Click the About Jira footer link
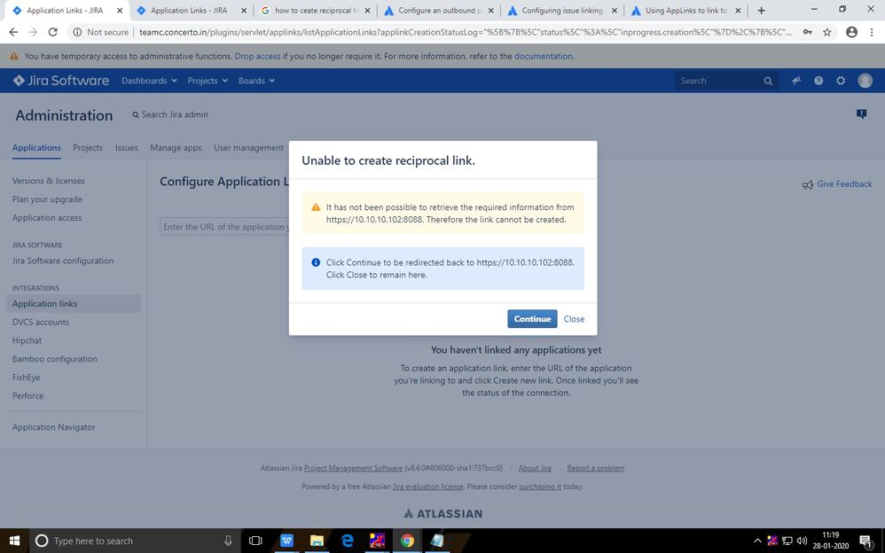This screenshot has width=885, height=553. 535,468
